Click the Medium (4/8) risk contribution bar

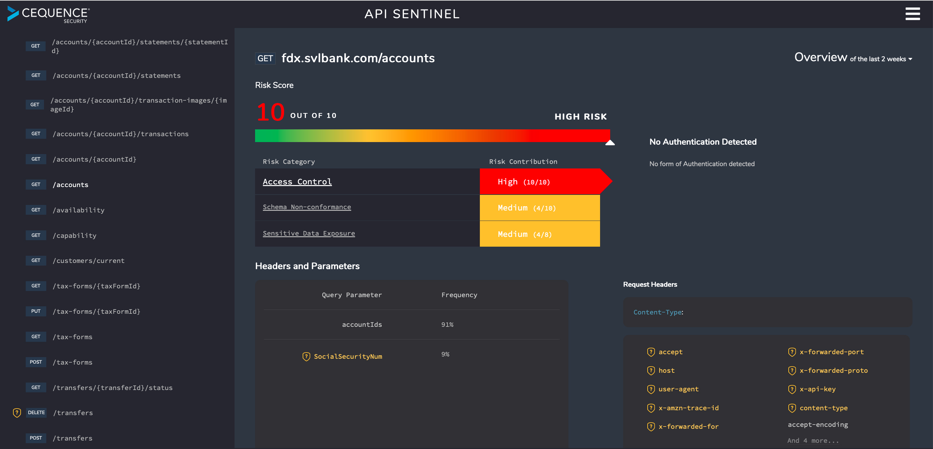540,234
